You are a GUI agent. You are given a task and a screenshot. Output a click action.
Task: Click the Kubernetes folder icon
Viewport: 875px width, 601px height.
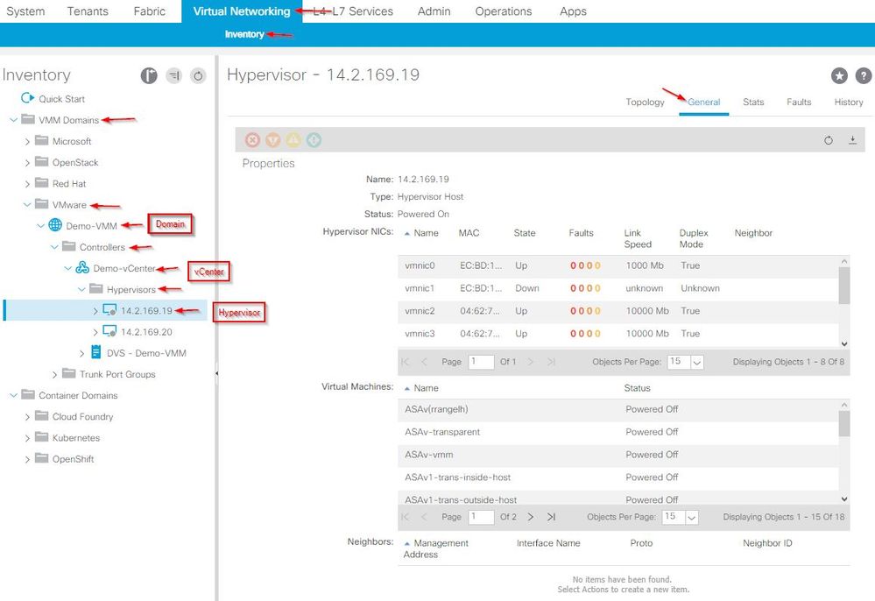point(41,437)
